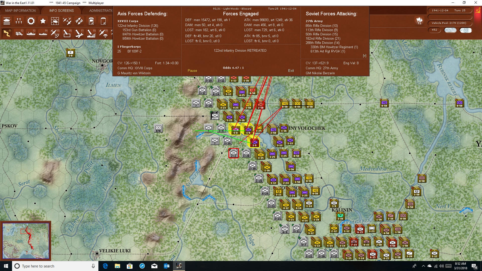The height and width of the screenshot is (271, 482).
Task: Click 182nd Rifle Division in attackers list
Action: point(323,38)
